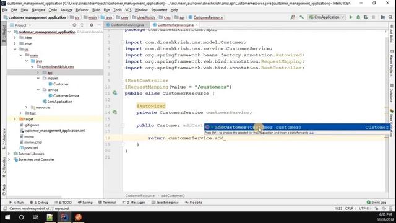
Task: Open Task View on taskbar
Action: [35, 217]
